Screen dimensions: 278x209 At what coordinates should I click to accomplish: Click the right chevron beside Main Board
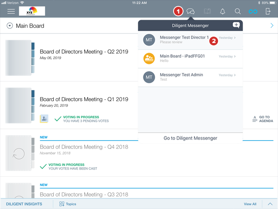(272, 26)
